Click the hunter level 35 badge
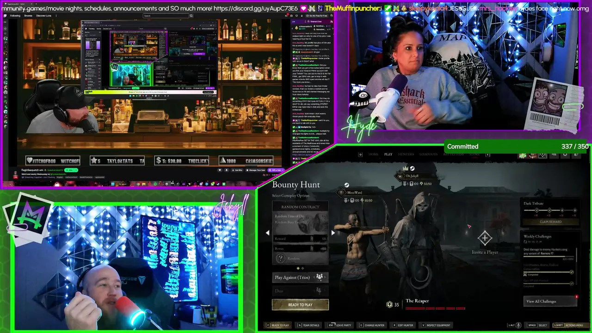This screenshot has width=592, height=333. 393,304
